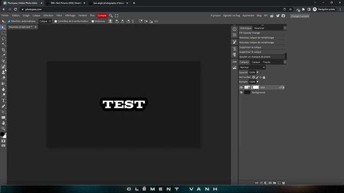Open the Paragraph panel icon

(234, 55)
